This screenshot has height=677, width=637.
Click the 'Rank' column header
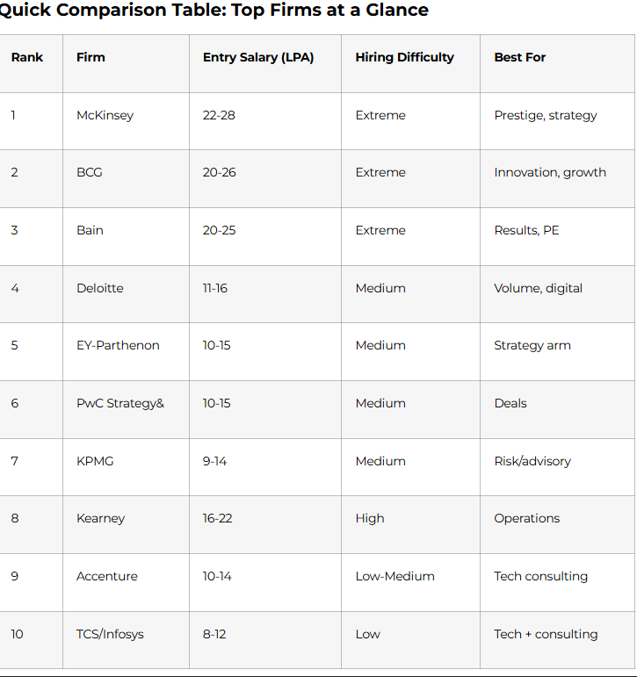[27, 57]
